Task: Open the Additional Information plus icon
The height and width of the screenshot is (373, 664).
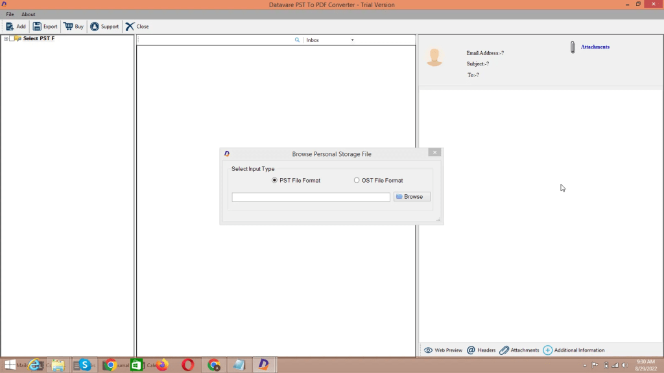Action: [x=548, y=350]
